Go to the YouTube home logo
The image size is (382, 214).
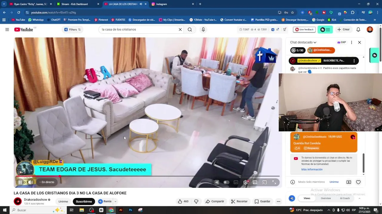point(24,29)
